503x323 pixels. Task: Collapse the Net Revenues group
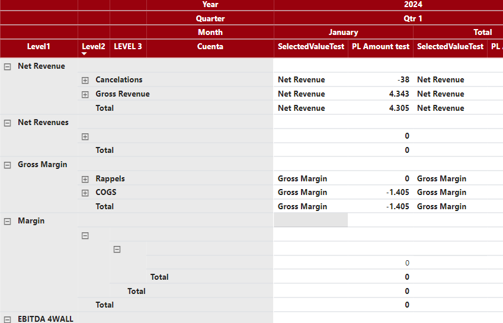pyautogui.click(x=7, y=123)
